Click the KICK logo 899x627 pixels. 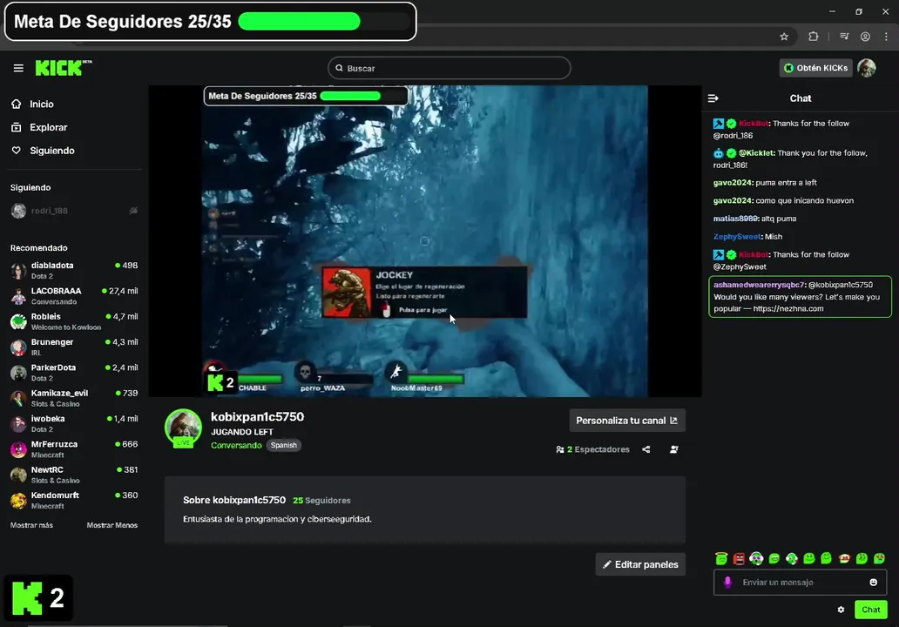point(63,68)
